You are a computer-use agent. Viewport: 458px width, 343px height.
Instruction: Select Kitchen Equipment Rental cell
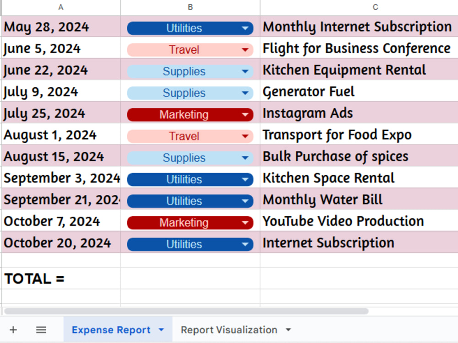pyautogui.click(x=359, y=70)
